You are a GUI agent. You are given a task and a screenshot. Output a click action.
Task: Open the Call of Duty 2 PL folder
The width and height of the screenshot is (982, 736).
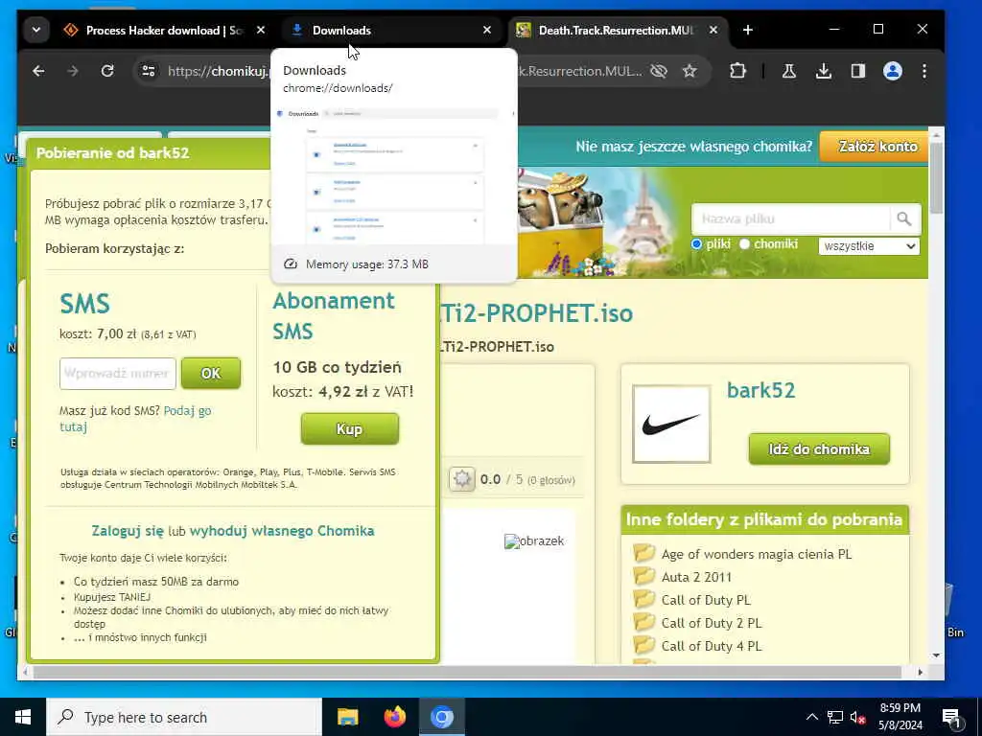click(712, 623)
